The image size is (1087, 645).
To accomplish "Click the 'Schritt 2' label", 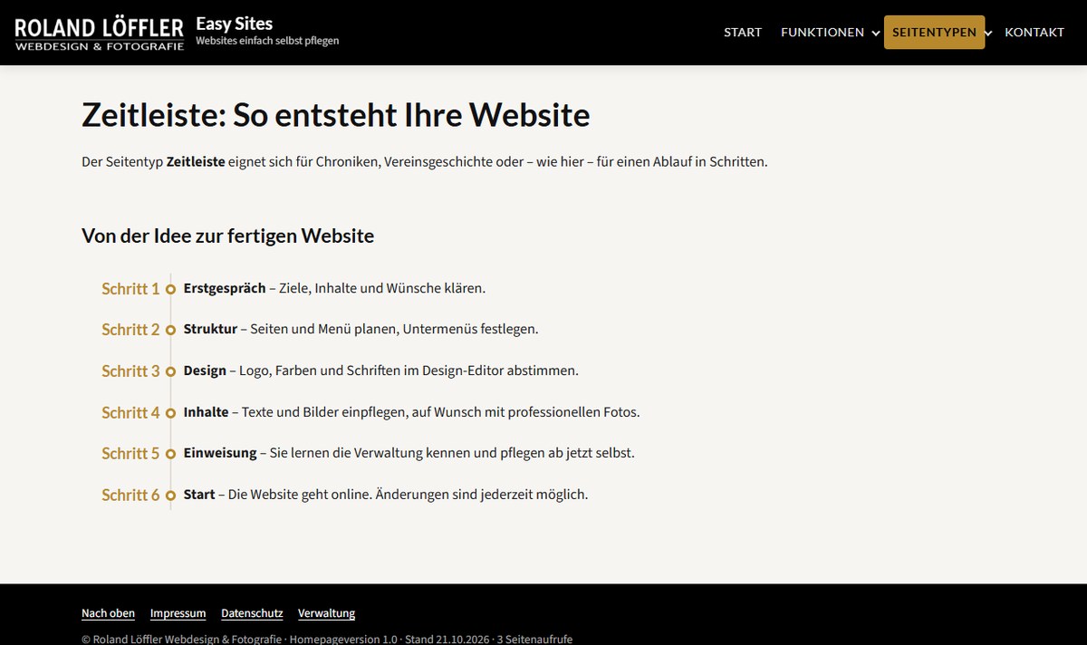I will [x=130, y=330].
